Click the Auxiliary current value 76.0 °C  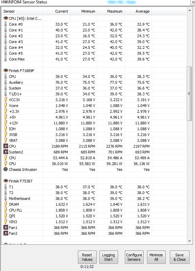click(62, 82)
